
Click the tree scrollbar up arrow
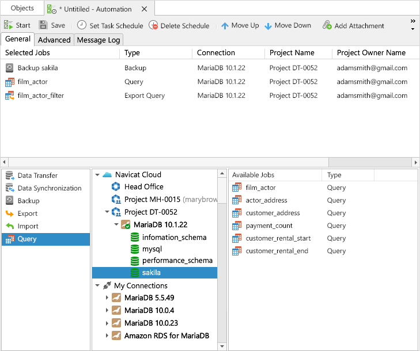(222, 173)
